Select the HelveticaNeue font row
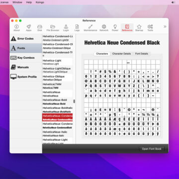The width and height of the screenshot is (179, 179). click(x=58, y=94)
